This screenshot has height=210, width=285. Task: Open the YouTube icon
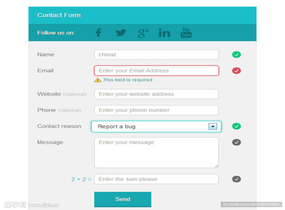(186, 33)
